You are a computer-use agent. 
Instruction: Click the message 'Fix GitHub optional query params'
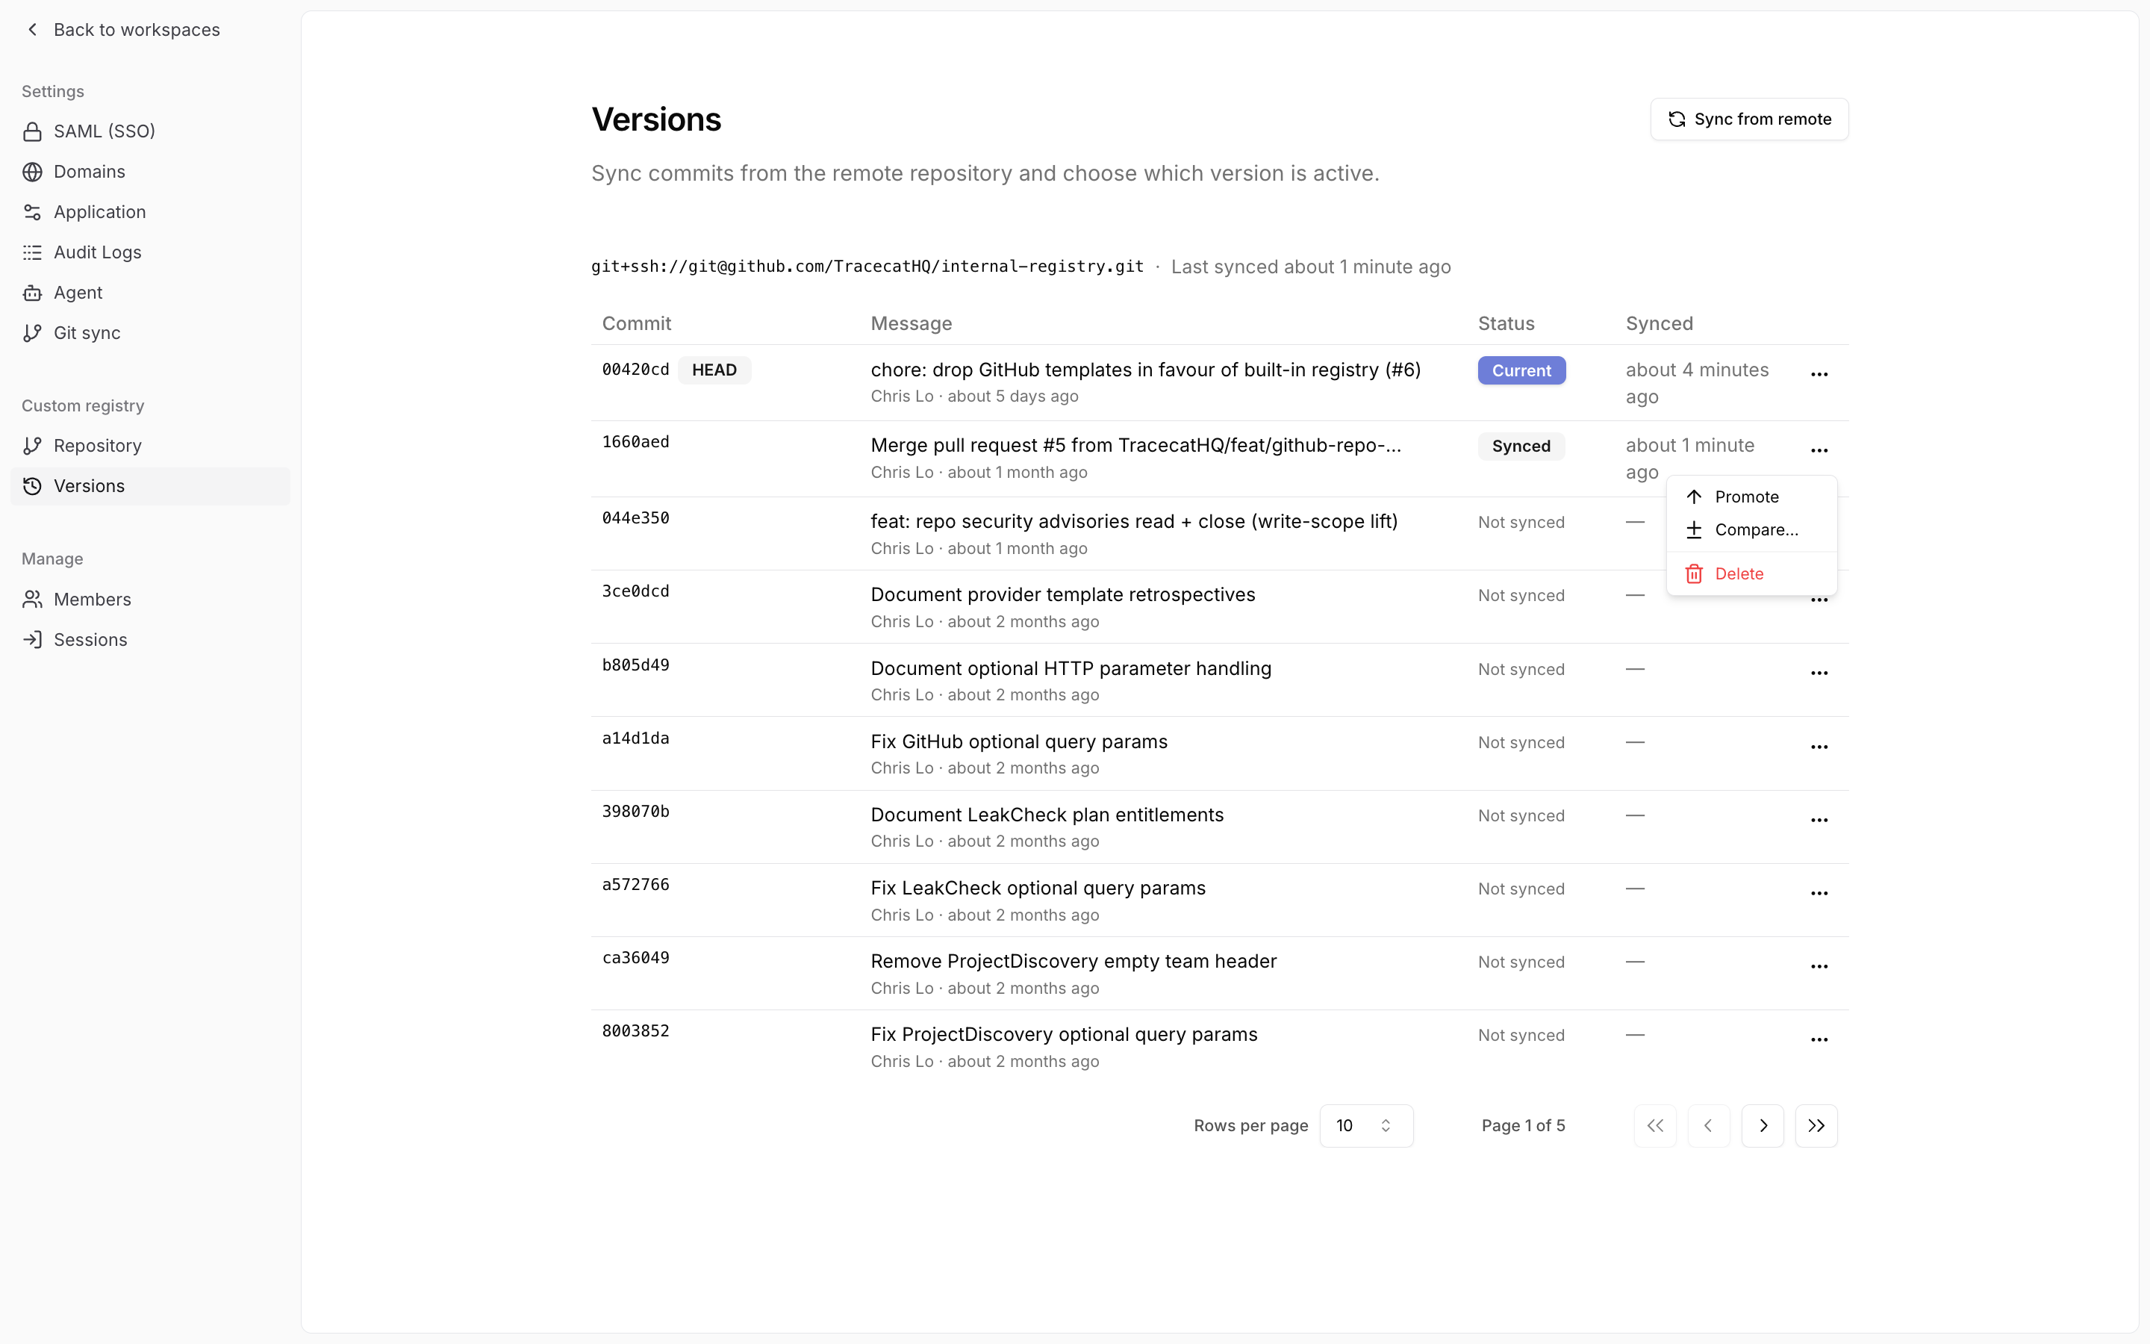(x=1019, y=741)
